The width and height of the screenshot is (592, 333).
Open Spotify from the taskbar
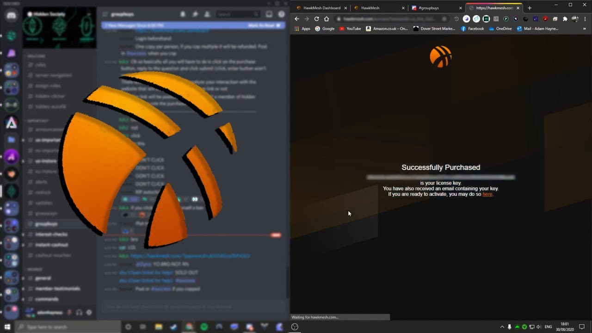(204, 327)
